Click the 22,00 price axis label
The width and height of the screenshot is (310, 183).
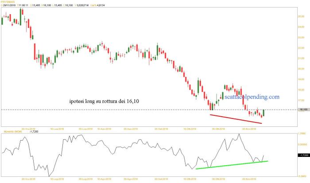point(301,48)
